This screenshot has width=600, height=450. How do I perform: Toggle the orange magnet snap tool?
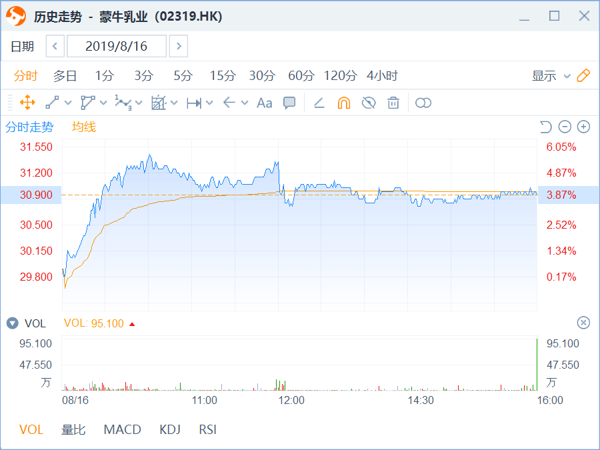click(343, 103)
